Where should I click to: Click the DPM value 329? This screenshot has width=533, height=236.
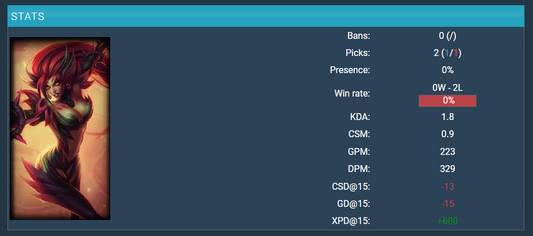447,169
